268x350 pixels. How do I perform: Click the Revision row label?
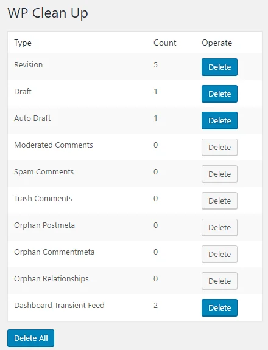[x=29, y=65]
